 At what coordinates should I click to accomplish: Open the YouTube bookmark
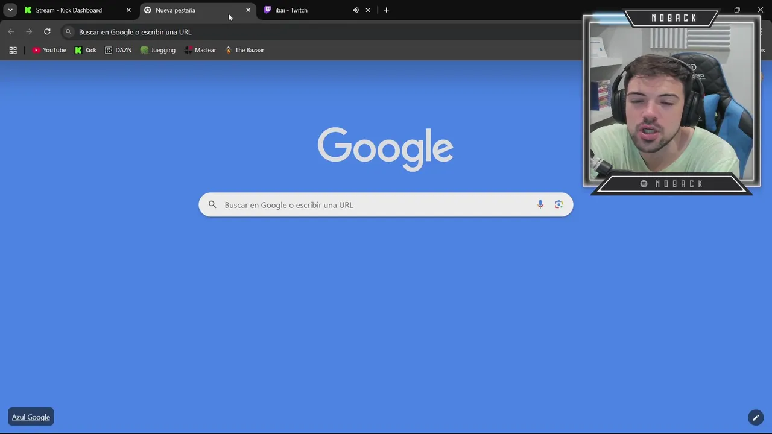49,51
